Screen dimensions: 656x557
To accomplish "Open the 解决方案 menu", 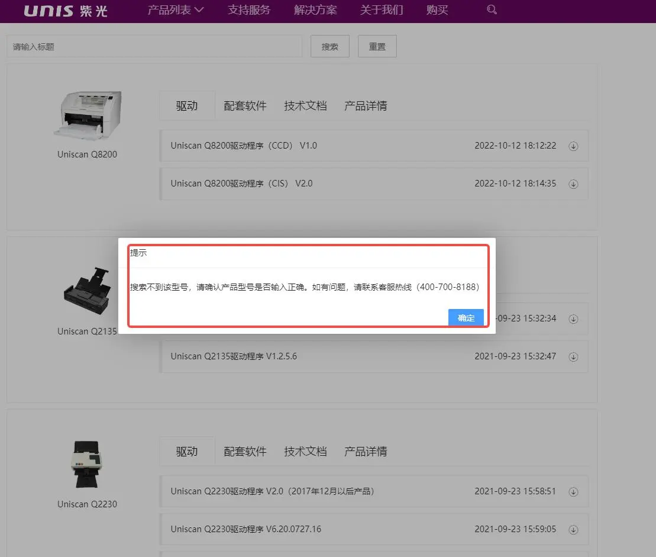I will pyautogui.click(x=315, y=10).
